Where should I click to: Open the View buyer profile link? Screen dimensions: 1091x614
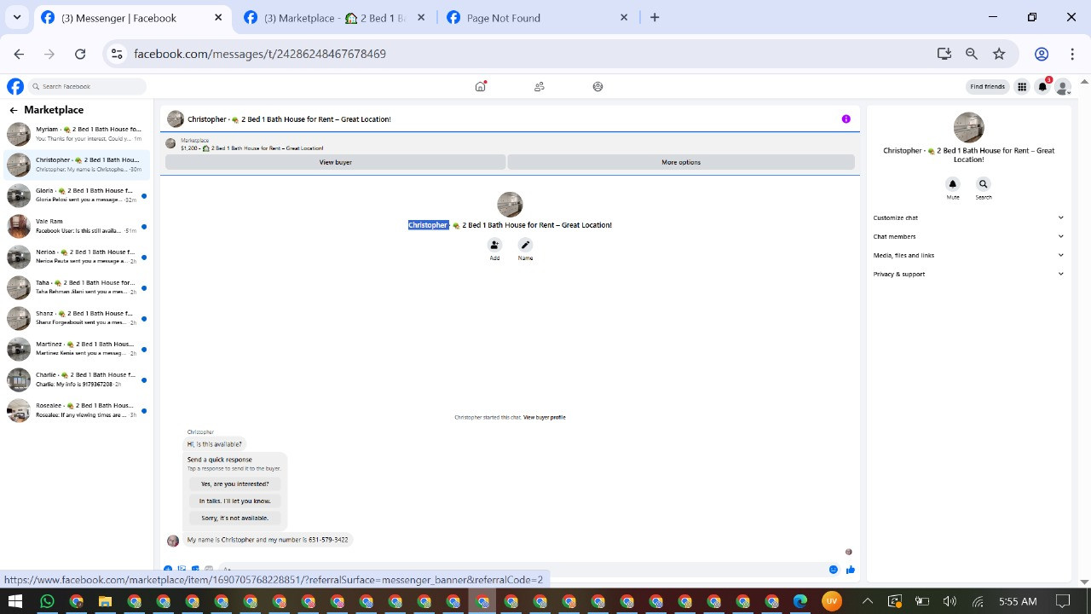point(545,417)
